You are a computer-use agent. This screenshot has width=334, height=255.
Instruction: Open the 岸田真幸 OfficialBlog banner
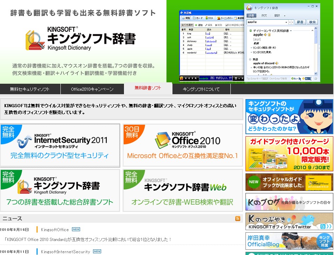pyautogui.click(x=289, y=241)
